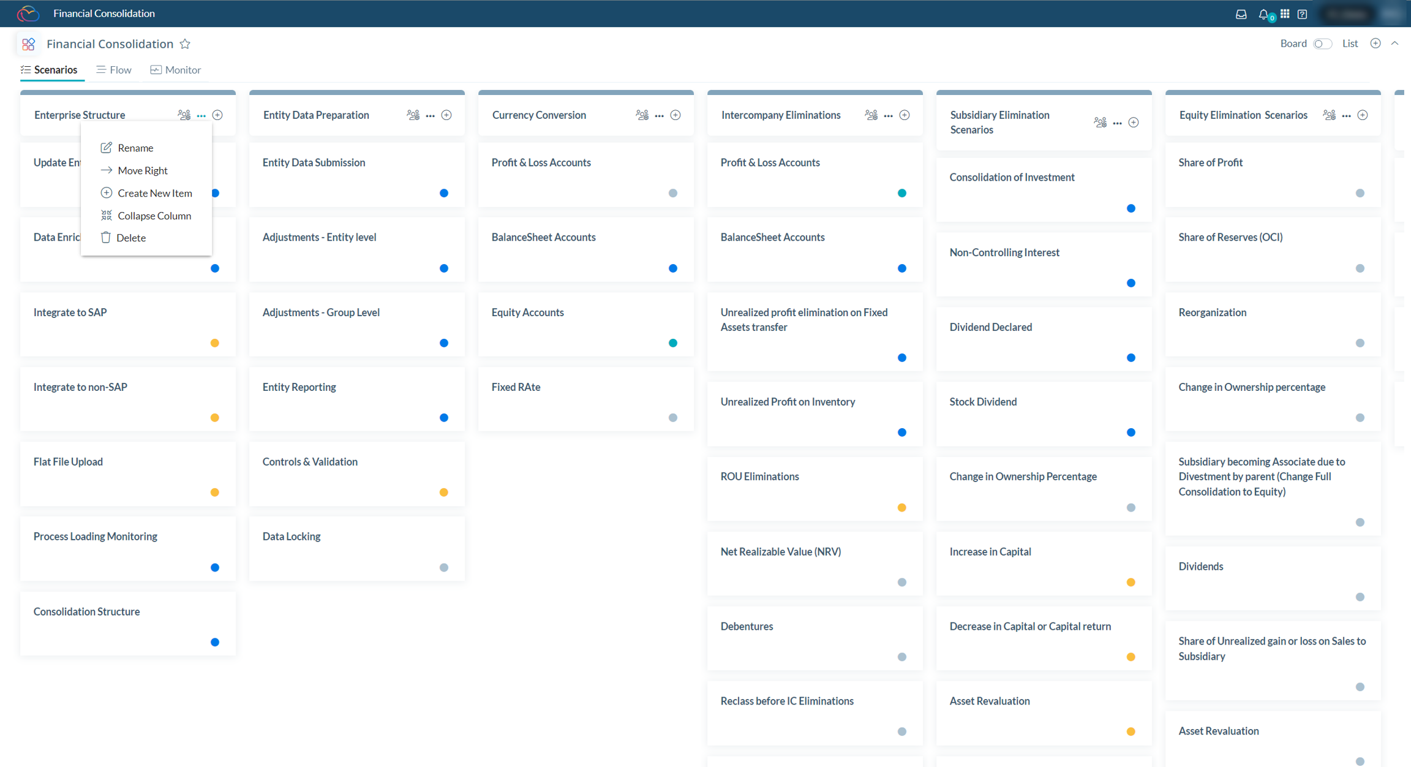
Task: Toggle the Board/List view switch
Action: click(1322, 43)
